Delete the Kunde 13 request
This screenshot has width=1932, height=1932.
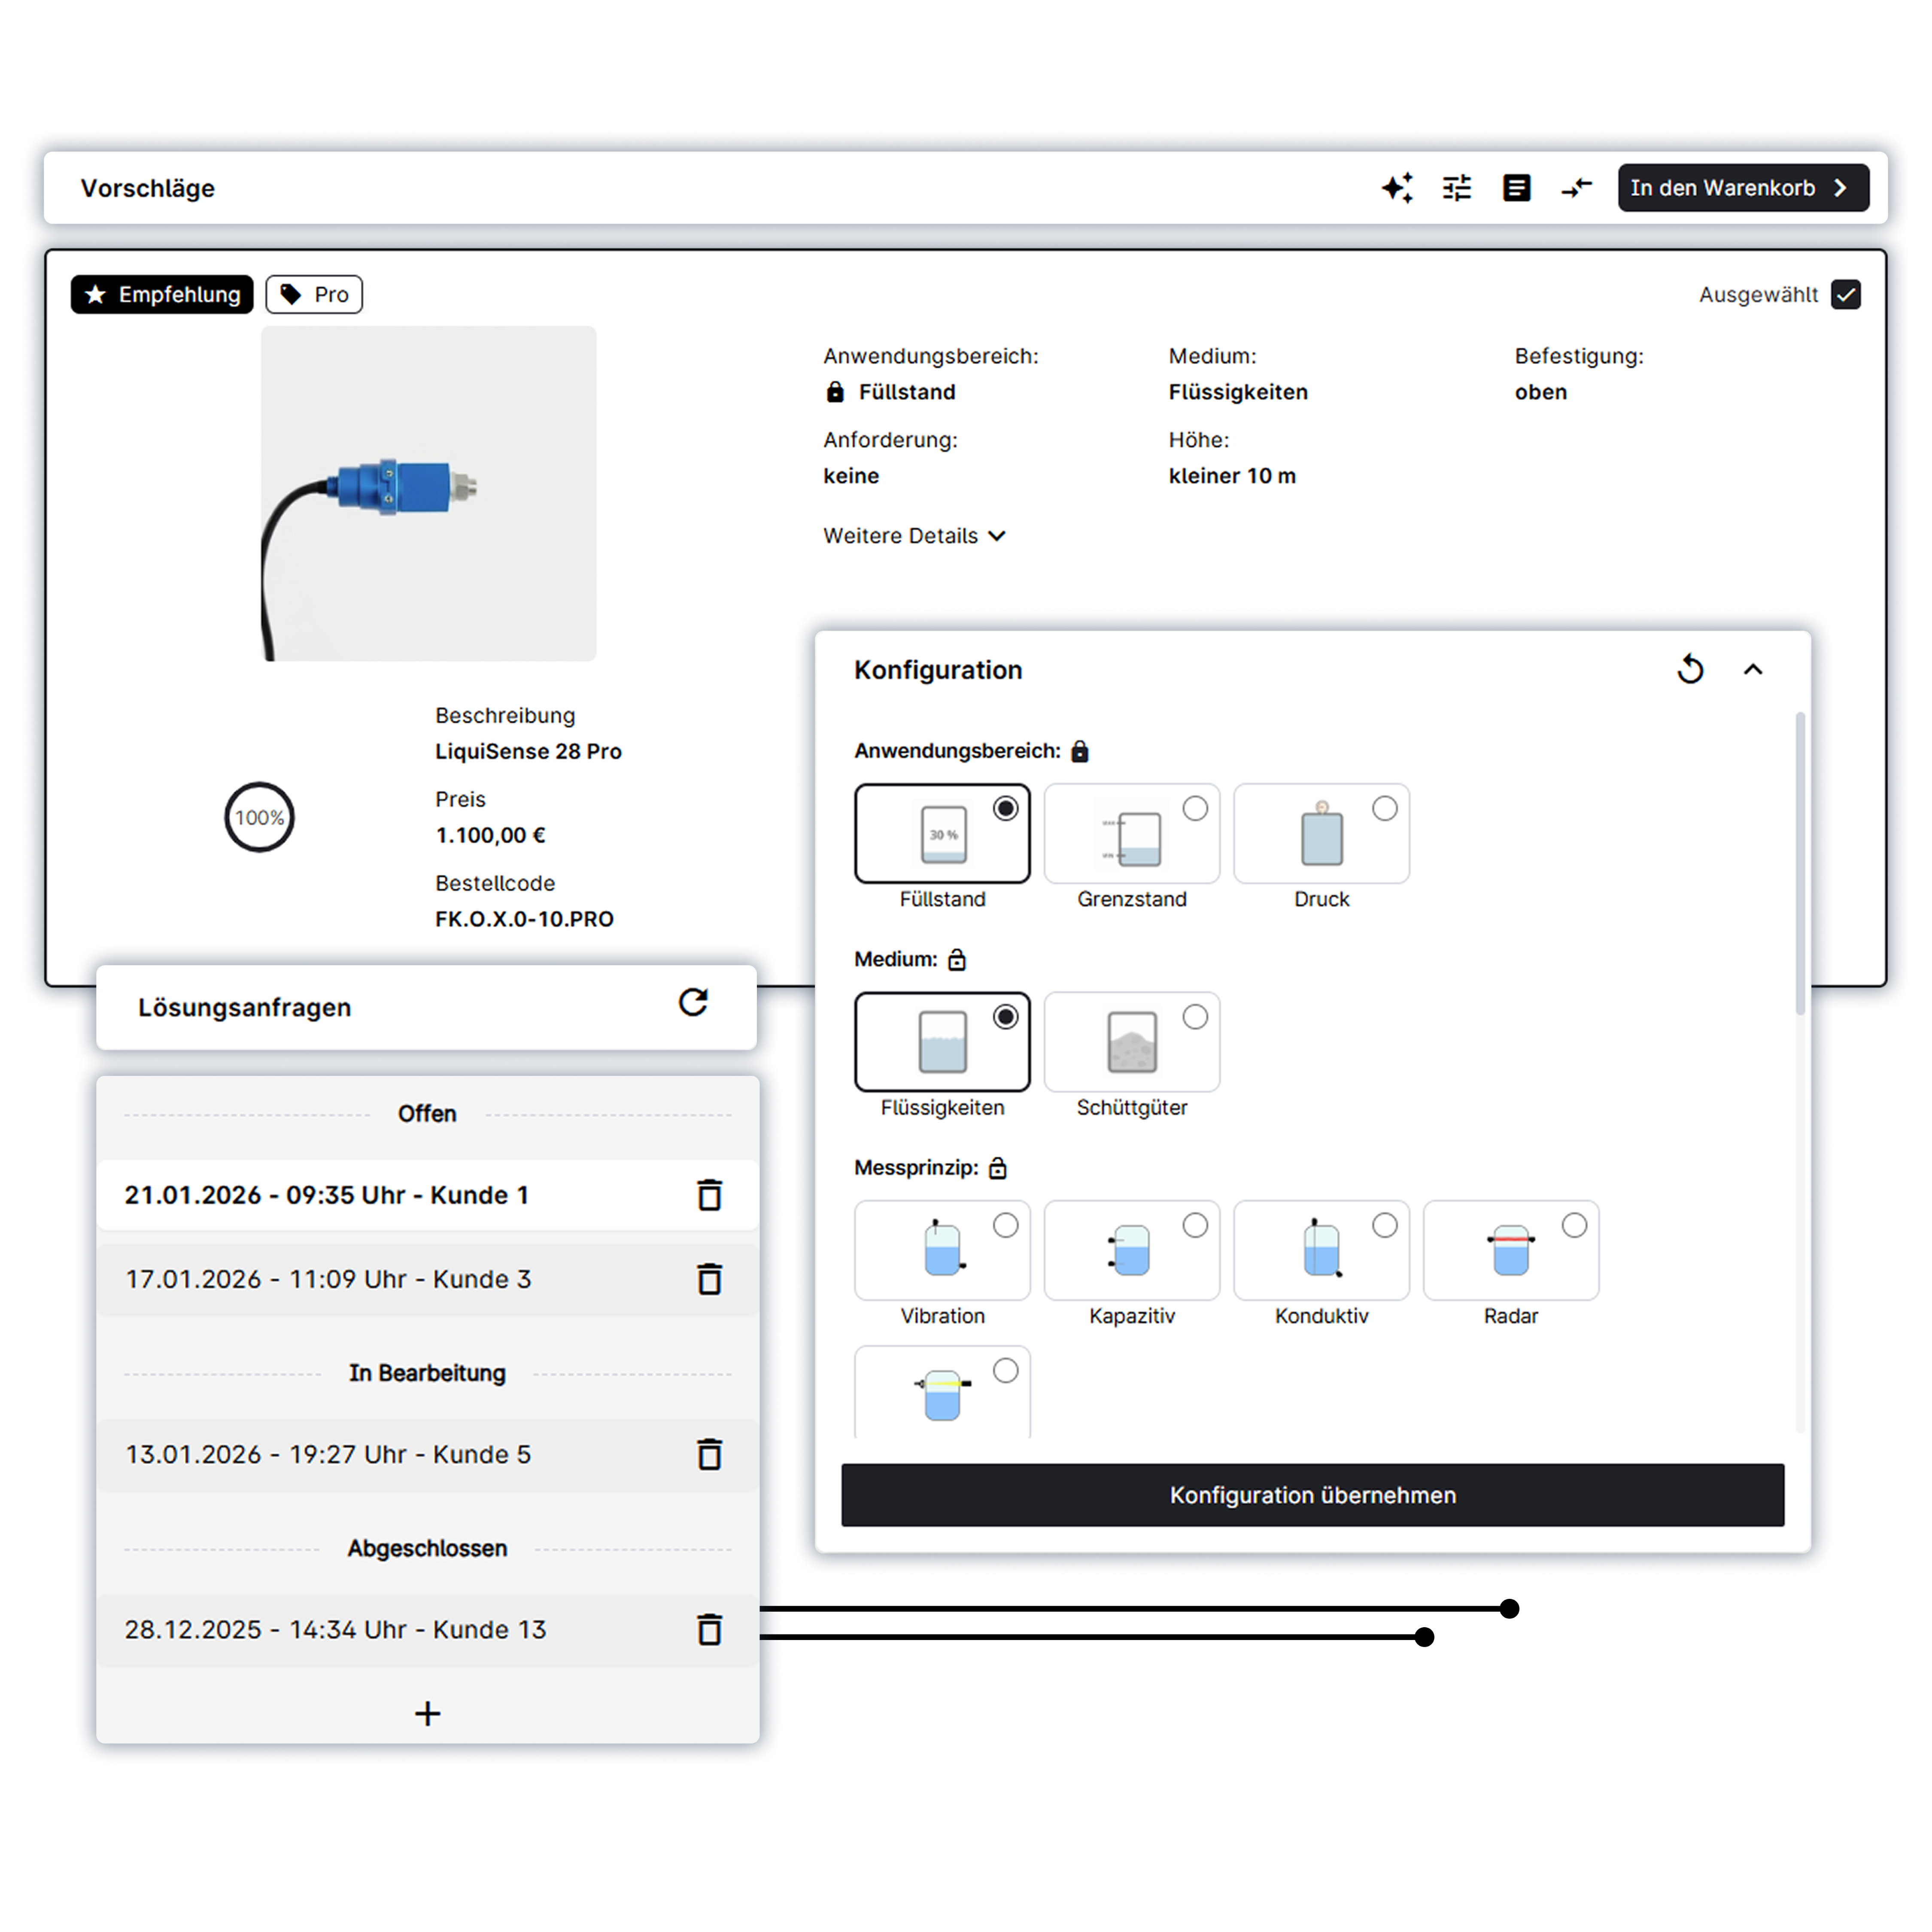click(x=709, y=1630)
